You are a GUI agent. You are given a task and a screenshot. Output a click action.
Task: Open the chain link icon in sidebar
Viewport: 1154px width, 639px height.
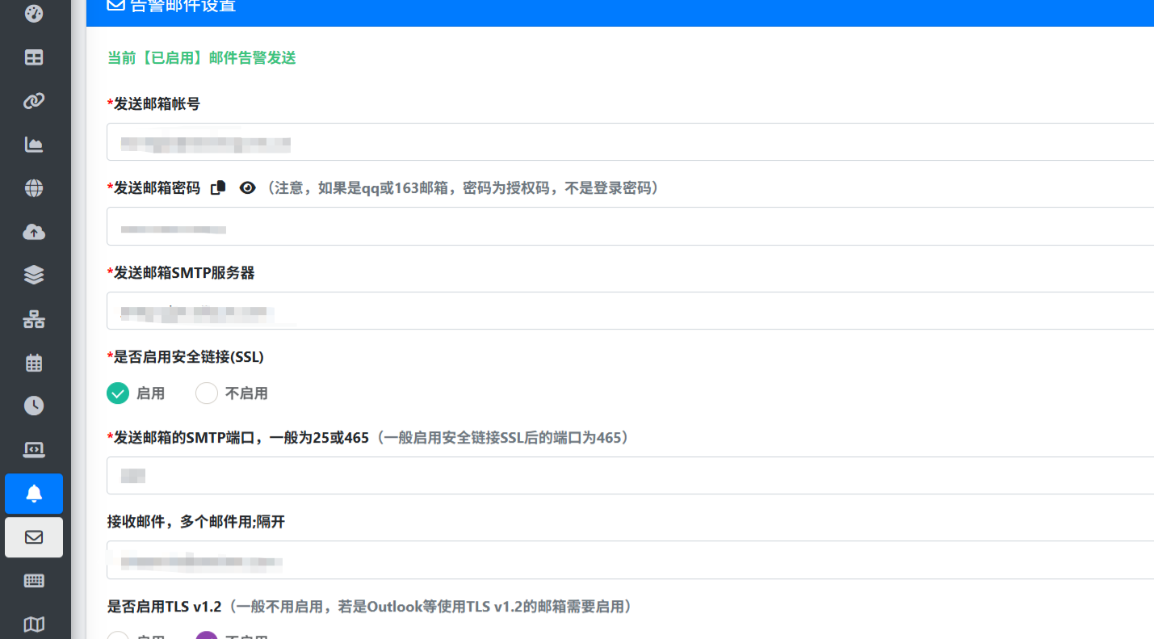34,101
